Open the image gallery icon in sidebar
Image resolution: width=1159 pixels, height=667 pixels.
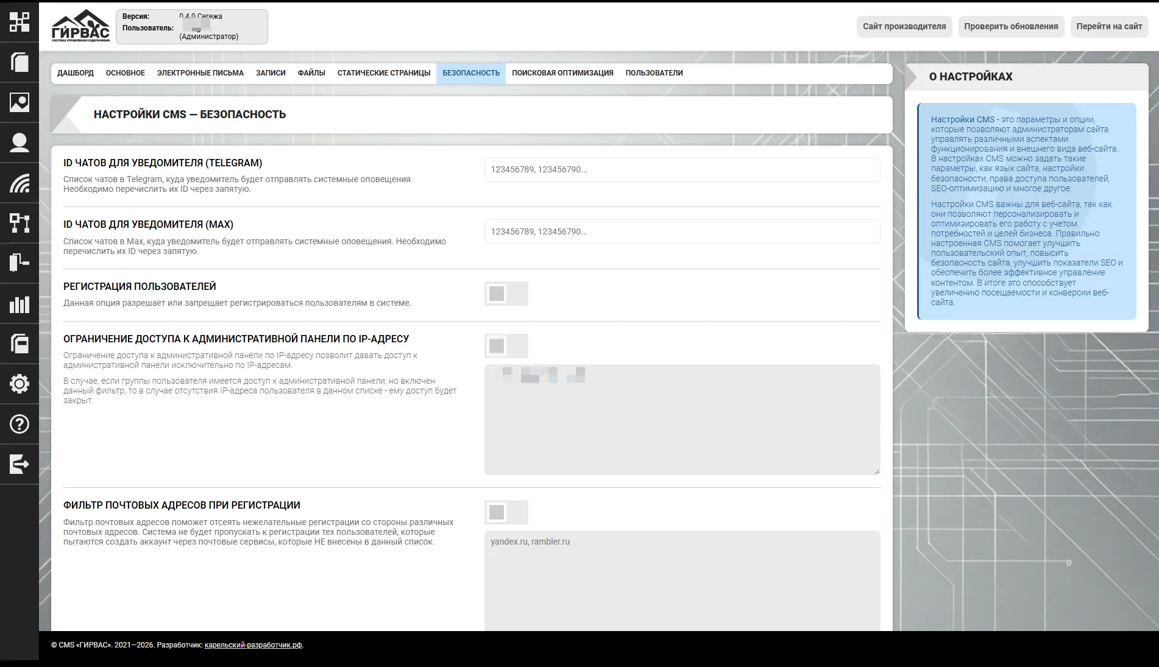pos(19,102)
